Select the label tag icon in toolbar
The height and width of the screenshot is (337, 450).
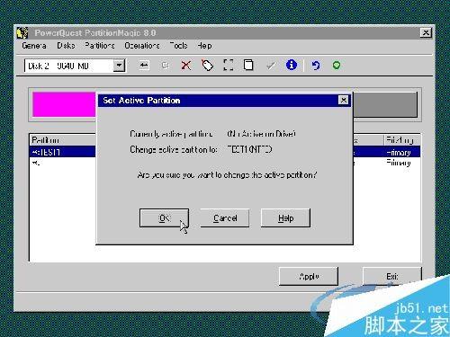[207, 66]
